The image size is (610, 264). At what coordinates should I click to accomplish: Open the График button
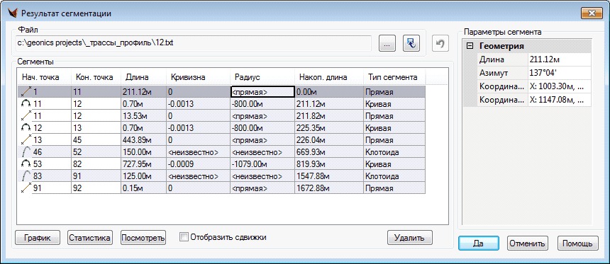pos(38,238)
